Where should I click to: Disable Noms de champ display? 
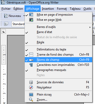pos(58,60)
